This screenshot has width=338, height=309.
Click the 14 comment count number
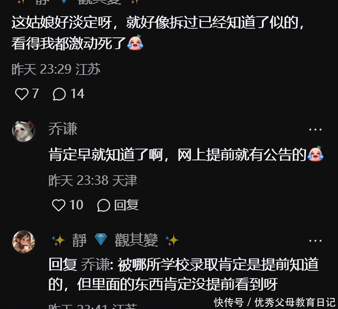[78, 94]
